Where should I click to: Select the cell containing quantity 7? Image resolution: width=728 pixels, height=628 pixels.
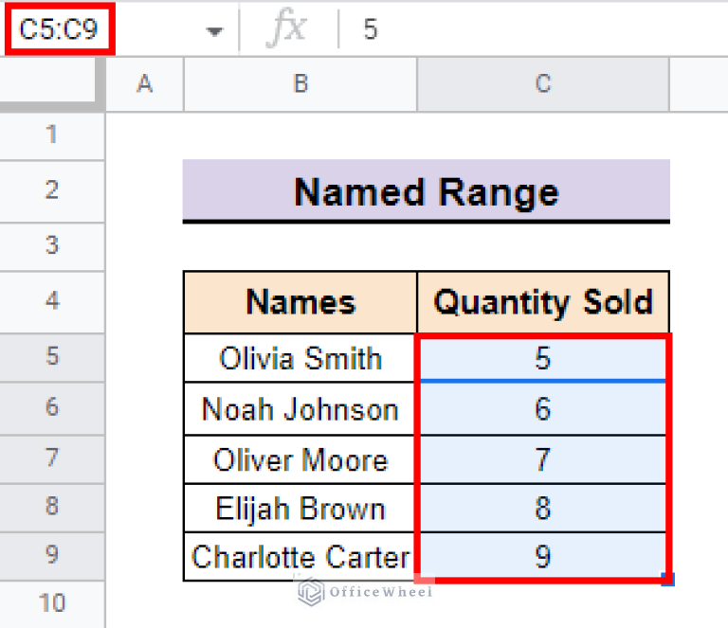tap(542, 460)
